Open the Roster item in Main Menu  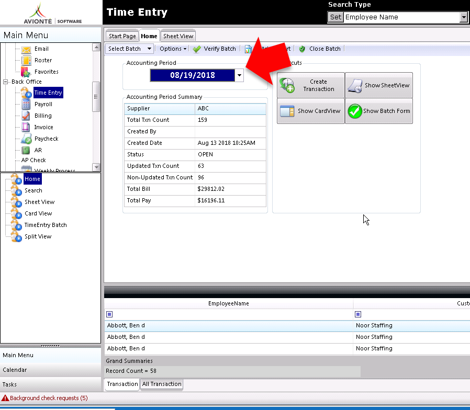click(43, 60)
